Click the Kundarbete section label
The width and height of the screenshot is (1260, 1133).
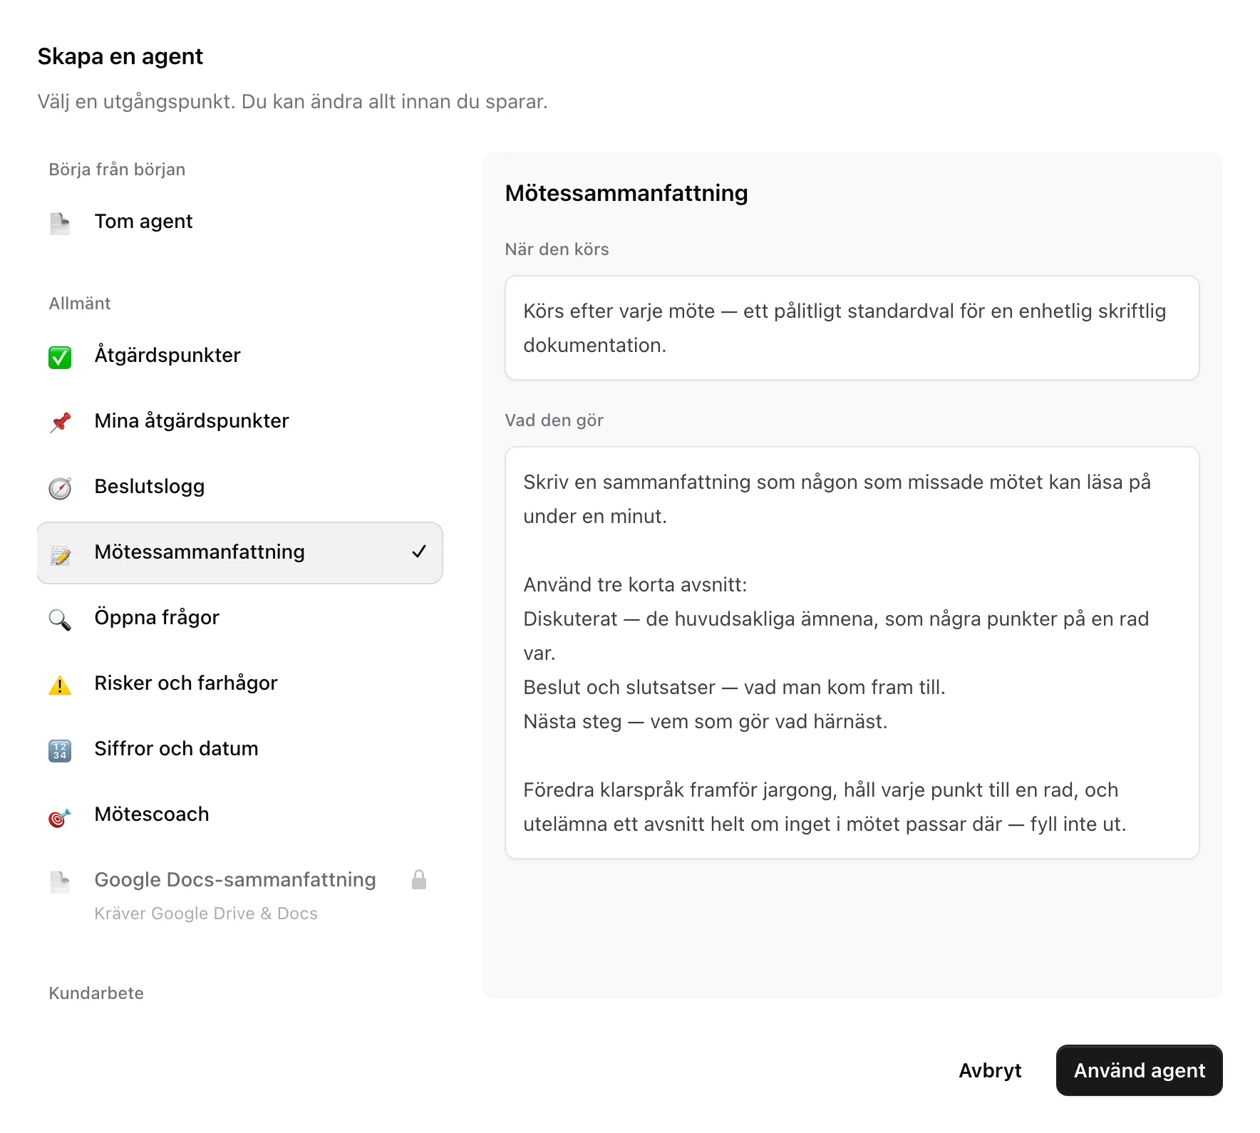tap(96, 993)
